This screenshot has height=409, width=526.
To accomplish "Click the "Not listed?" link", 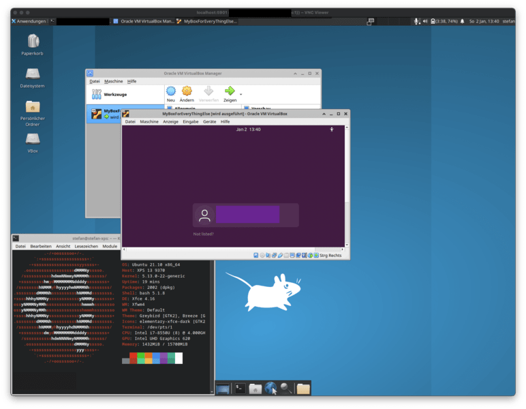I will 203,234.
